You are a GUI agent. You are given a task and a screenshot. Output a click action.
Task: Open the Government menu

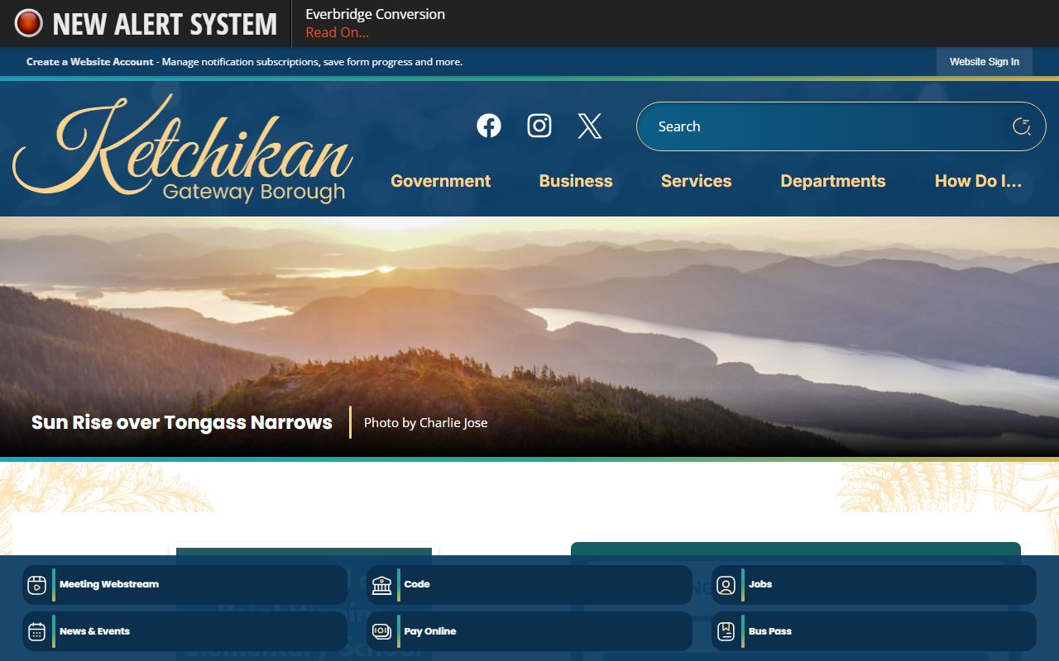click(440, 181)
